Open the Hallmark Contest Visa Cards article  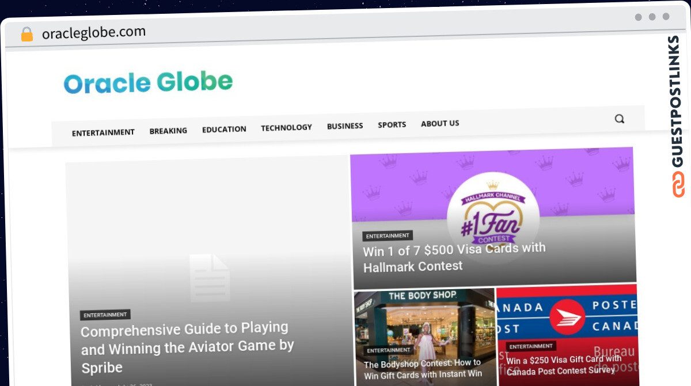pos(454,258)
